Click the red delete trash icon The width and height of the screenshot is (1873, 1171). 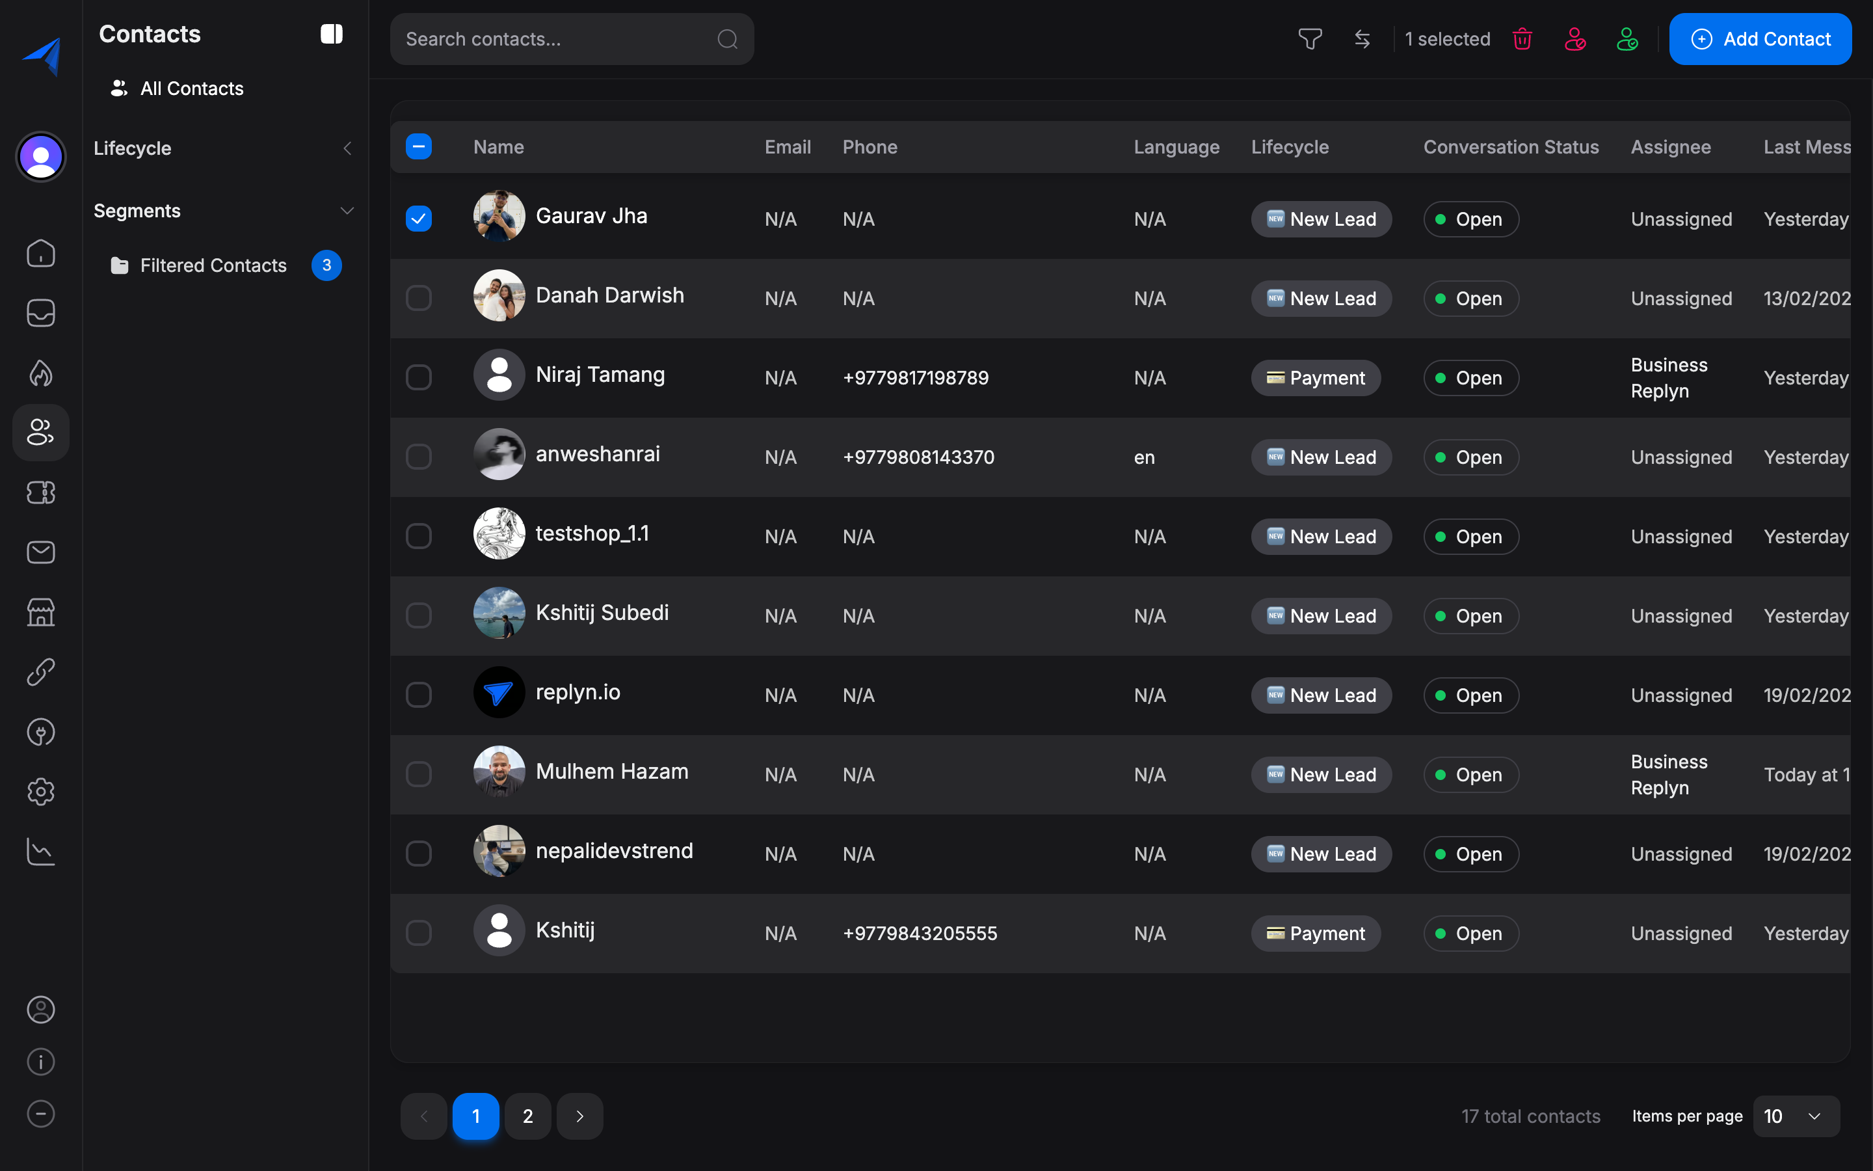tap(1522, 39)
